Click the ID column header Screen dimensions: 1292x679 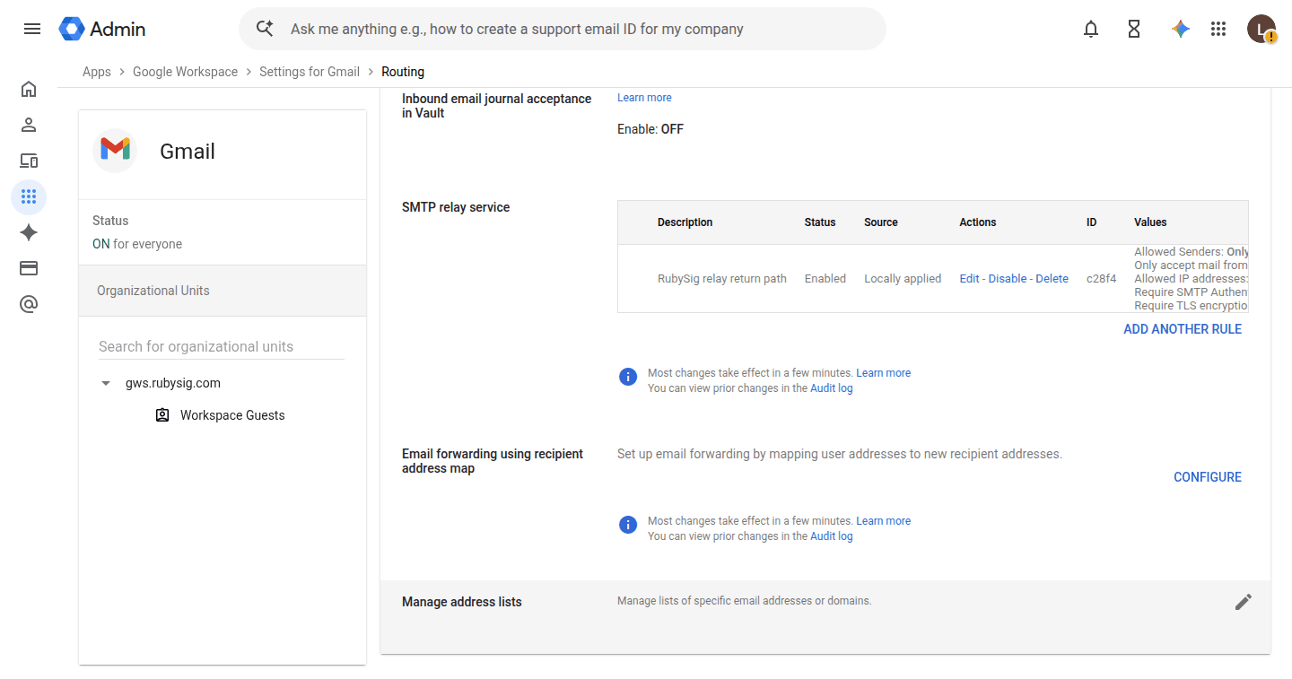(x=1092, y=222)
